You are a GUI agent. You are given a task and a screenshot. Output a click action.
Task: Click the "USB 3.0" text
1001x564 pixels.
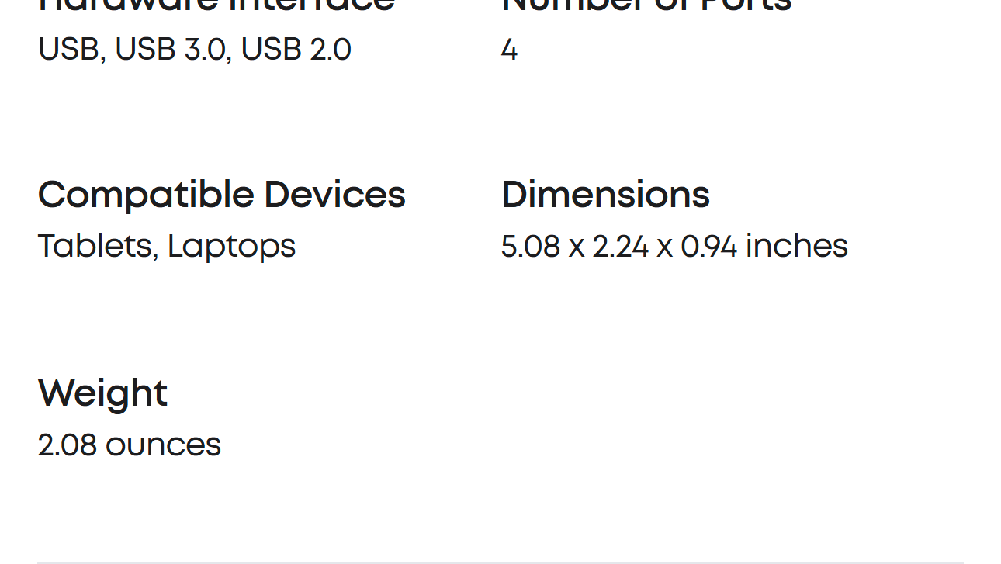tap(169, 50)
